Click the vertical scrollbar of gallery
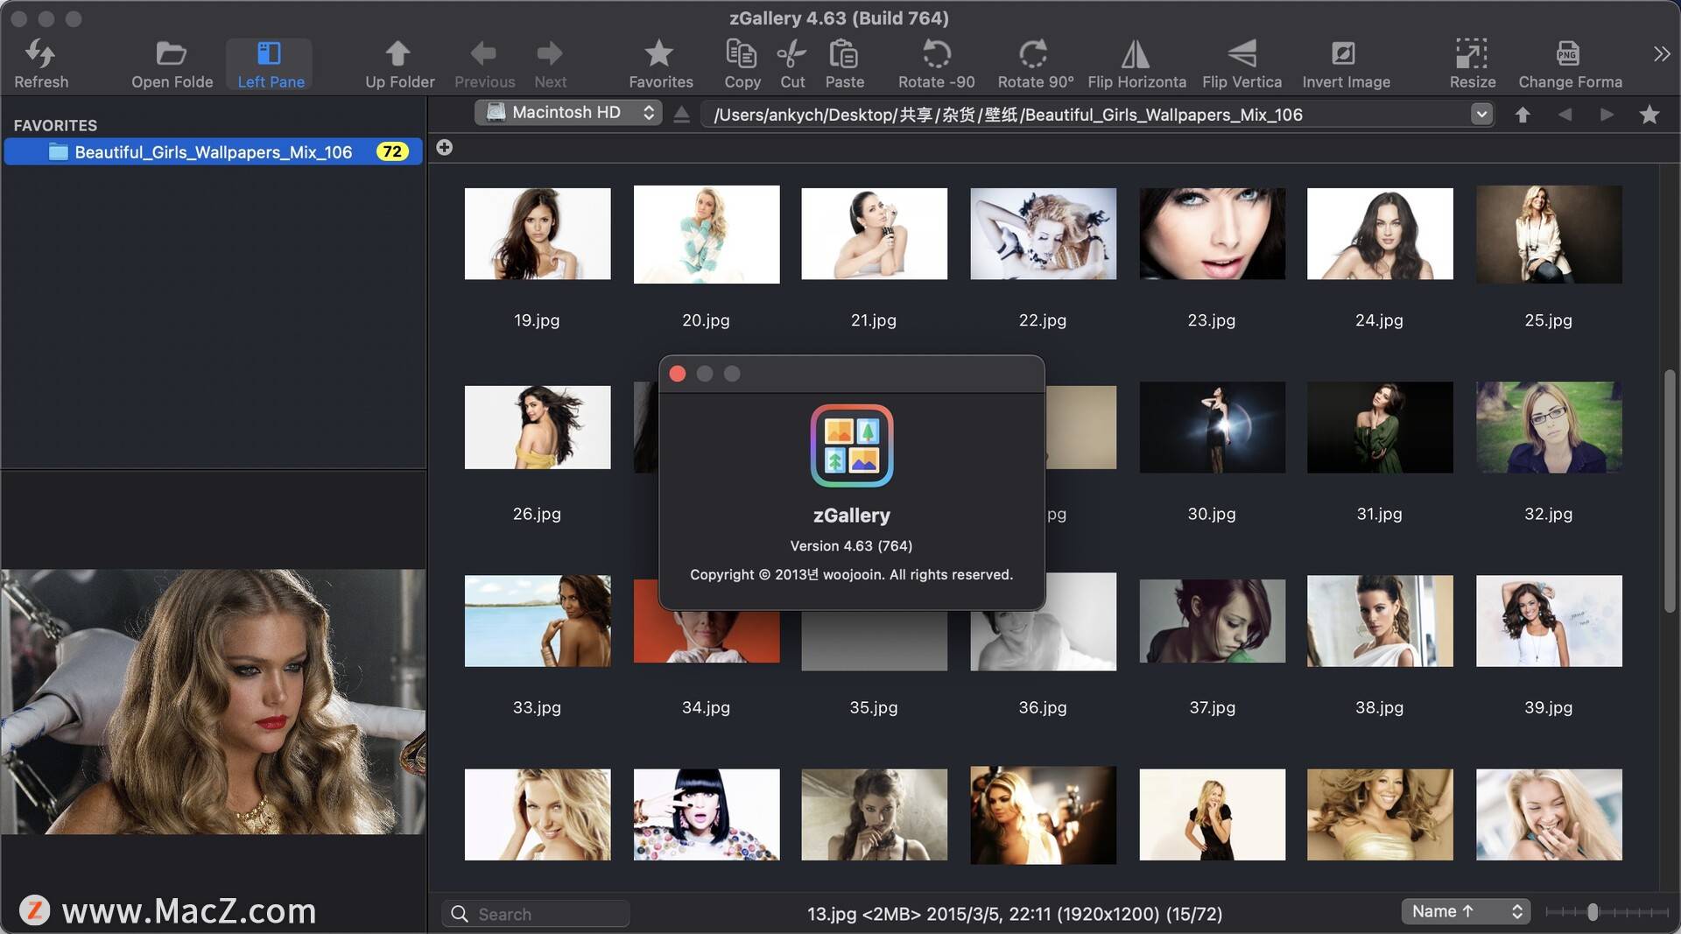The height and width of the screenshot is (934, 1681). [x=1670, y=490]
